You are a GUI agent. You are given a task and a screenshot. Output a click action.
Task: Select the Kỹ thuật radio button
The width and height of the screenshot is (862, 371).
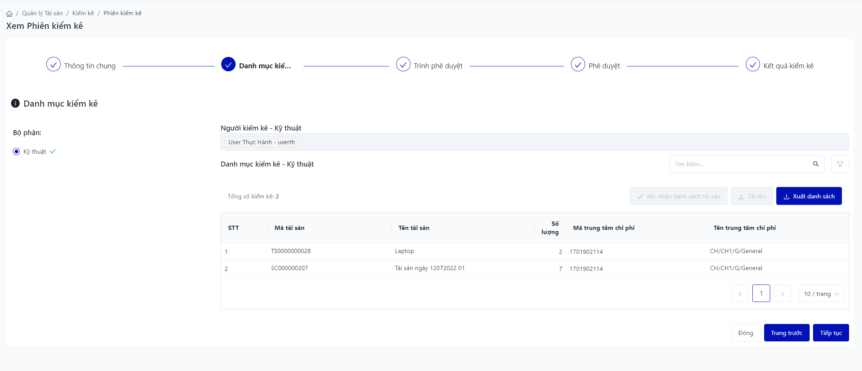pos(16,152)
